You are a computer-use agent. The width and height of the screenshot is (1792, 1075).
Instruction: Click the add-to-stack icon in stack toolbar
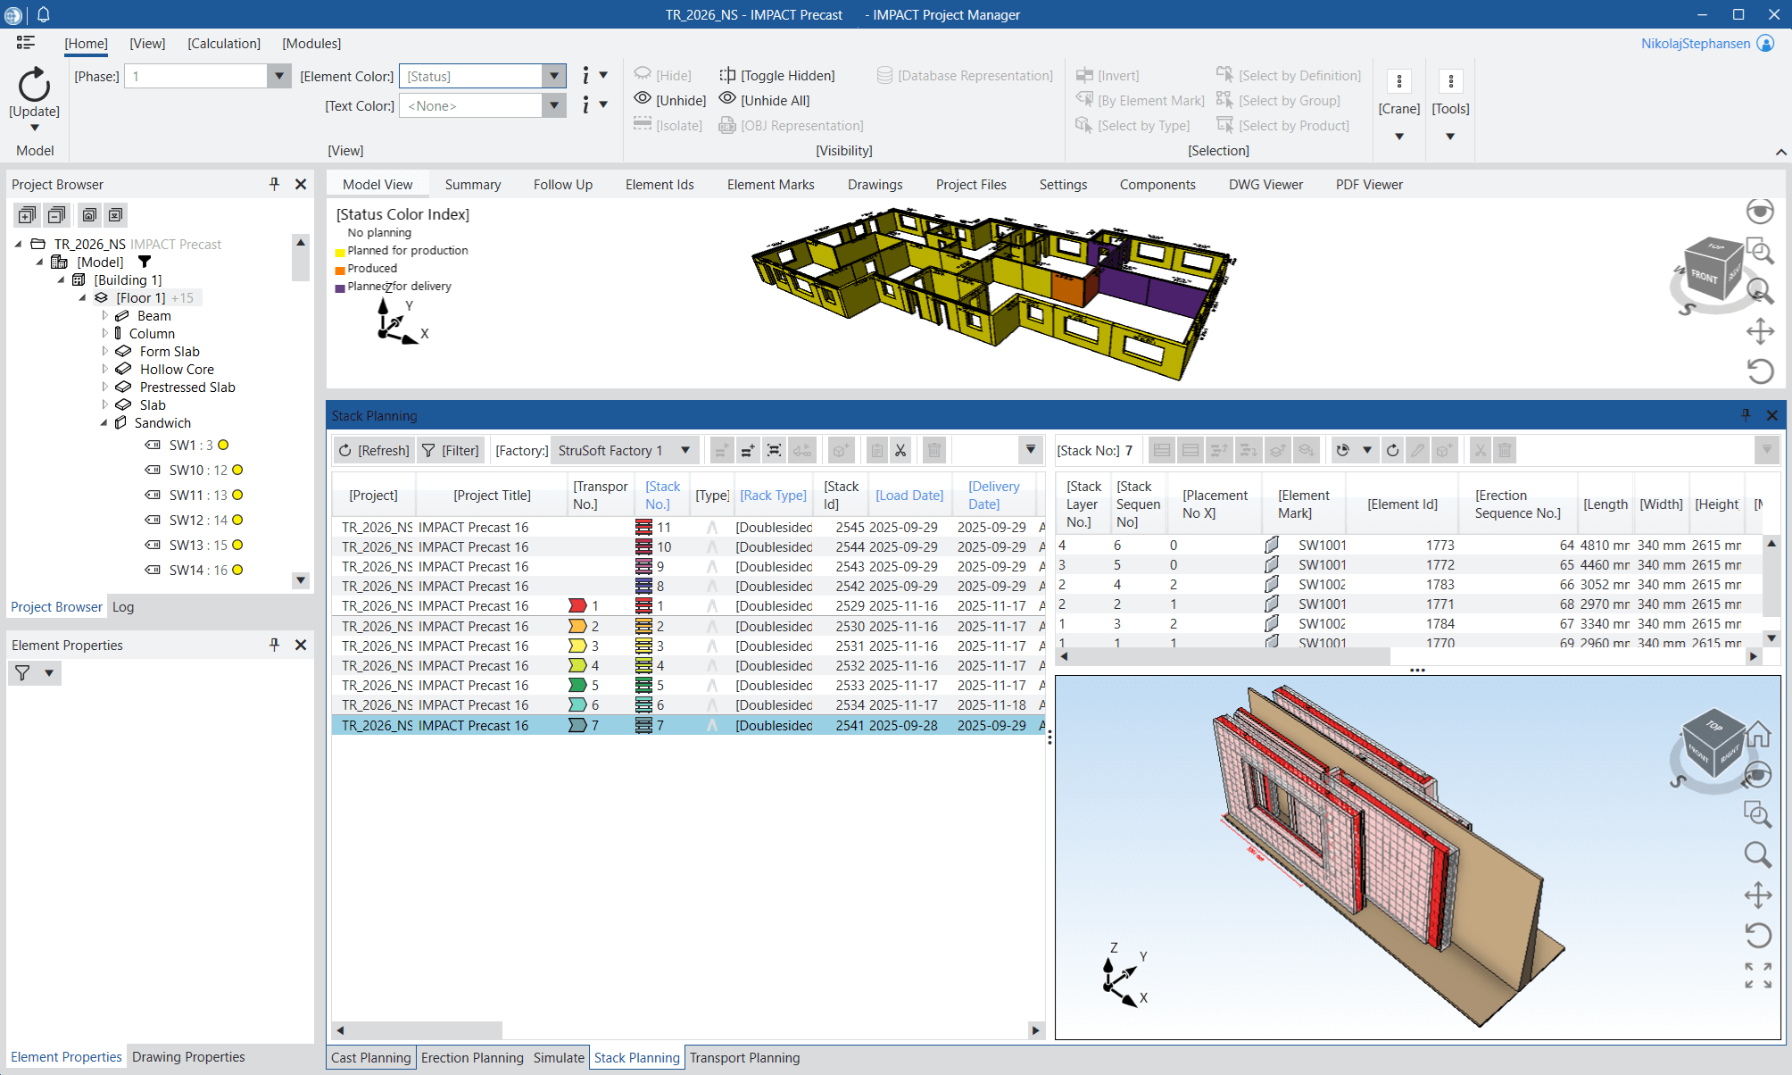(748, 450)
